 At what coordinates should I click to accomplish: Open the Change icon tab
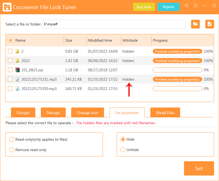(x=87, y=112)
